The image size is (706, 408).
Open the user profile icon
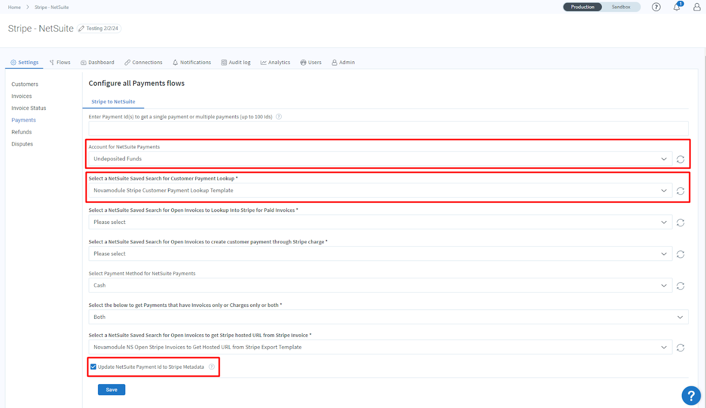click(697, 7)
